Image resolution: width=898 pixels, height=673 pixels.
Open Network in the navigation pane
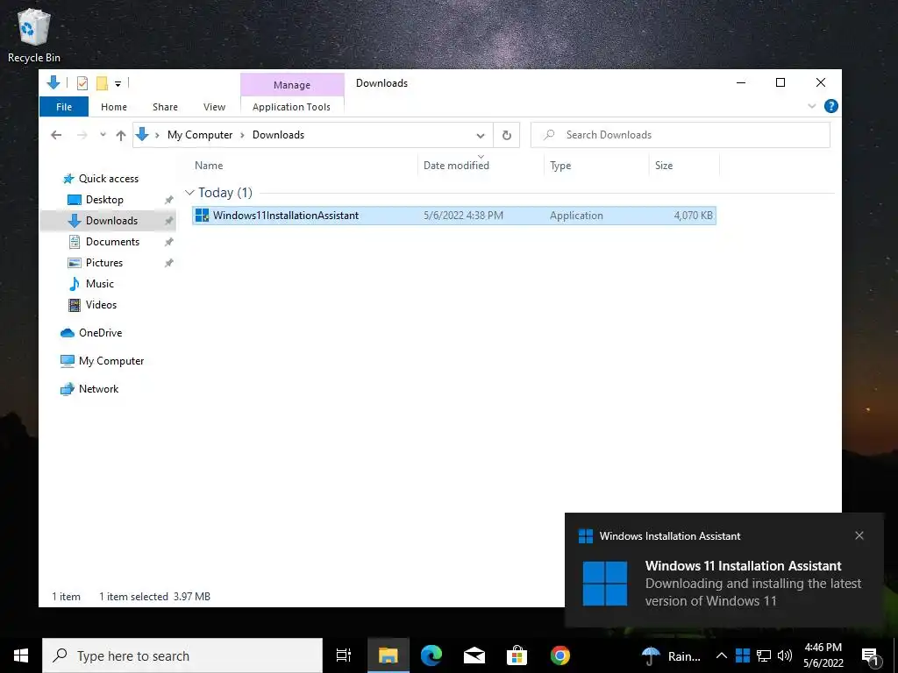click(90, 389)
